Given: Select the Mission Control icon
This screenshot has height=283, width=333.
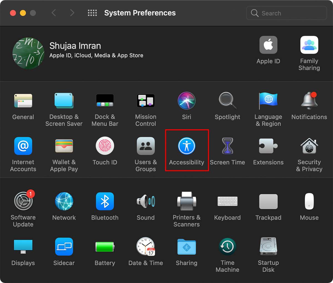Looking at the screenshot, I should point(145,101).
